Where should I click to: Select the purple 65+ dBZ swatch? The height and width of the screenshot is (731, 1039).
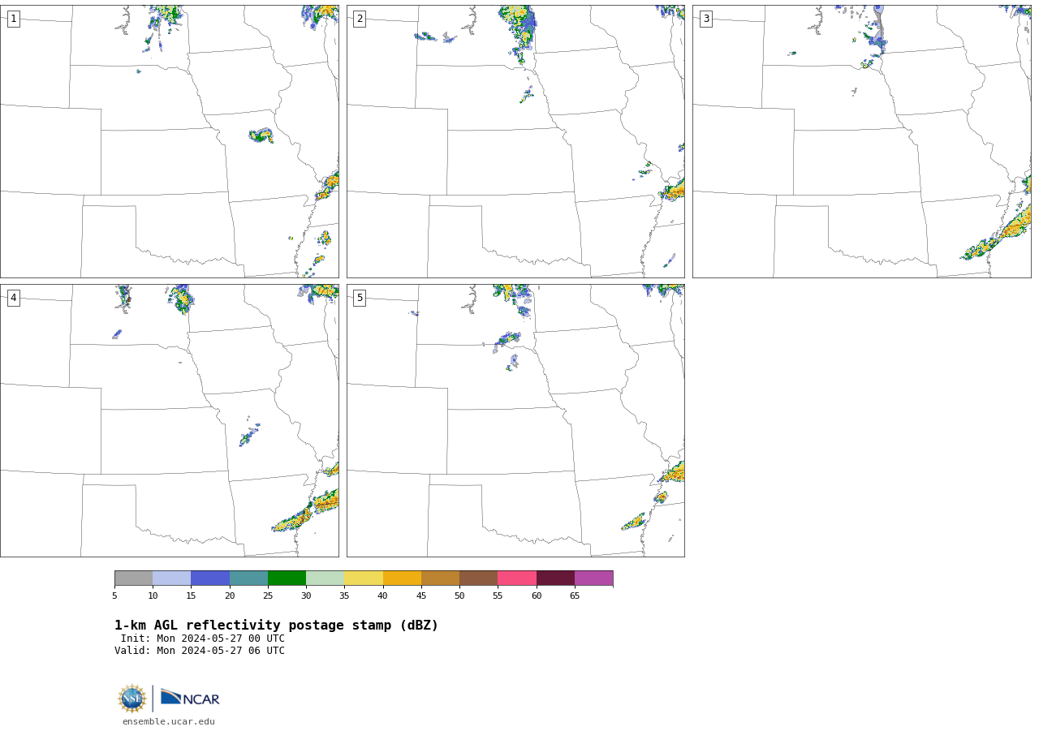(x=594, y=578)
